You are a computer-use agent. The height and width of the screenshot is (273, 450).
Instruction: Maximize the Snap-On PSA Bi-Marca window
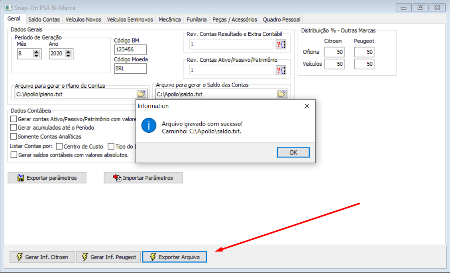pos(421,8)
